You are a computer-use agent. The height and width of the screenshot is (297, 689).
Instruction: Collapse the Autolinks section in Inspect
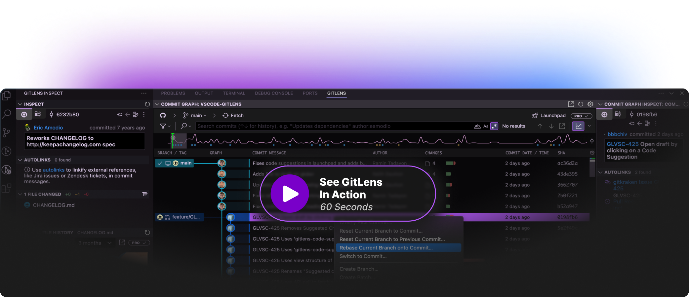click(x=20, y=160)
